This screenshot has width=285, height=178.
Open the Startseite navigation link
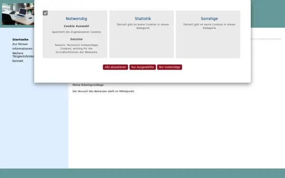coord(20,39)
